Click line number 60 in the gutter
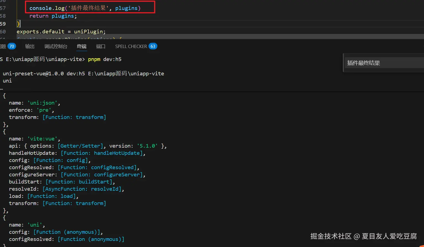The image size is (424, 247). 3,31
